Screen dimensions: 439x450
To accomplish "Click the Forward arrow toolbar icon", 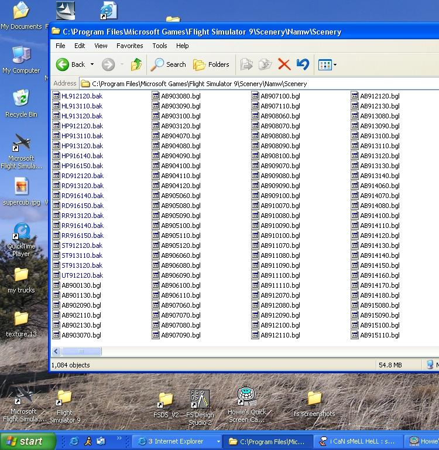I will (108, 64).
